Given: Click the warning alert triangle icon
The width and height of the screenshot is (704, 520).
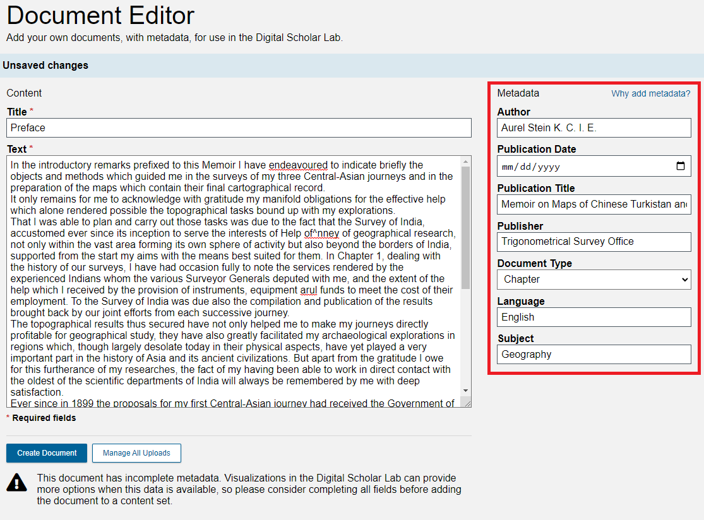Looking at the screenshot, I should point(16,483).
